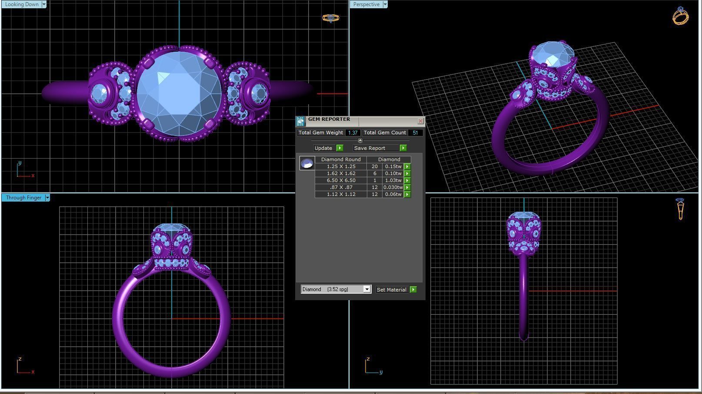Click the 0.10tw weight cell

point(393,173)
